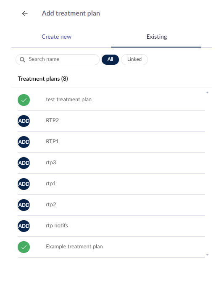This screenshot has width=224, height=287.
Task: Add the RTP2 treatment plan
Action: (24, 121)
